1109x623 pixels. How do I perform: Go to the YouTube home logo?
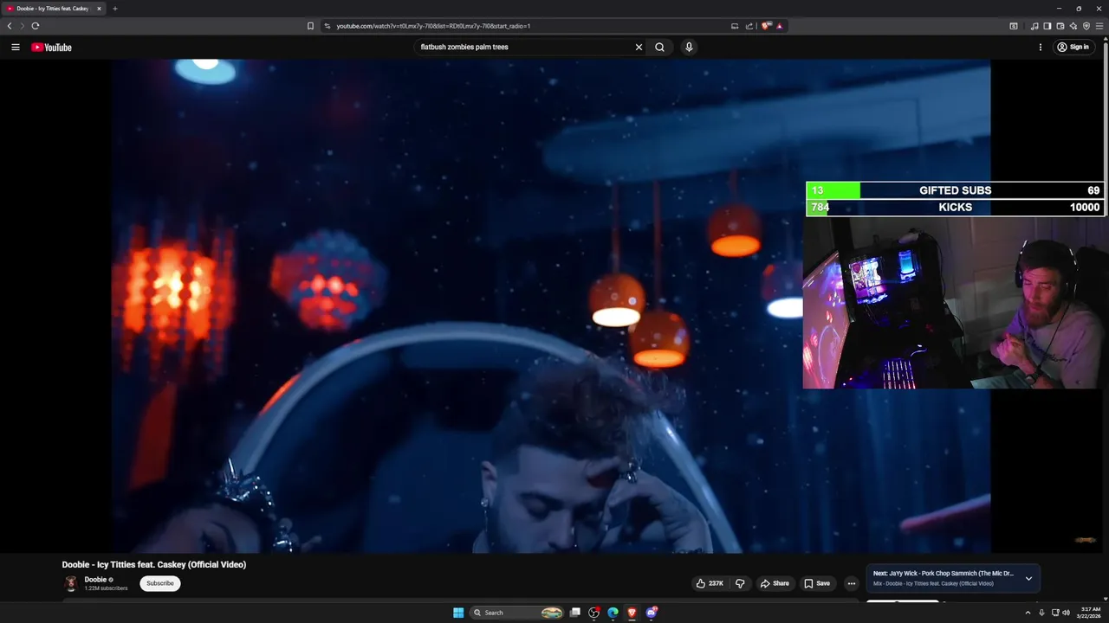pos(51,48)
